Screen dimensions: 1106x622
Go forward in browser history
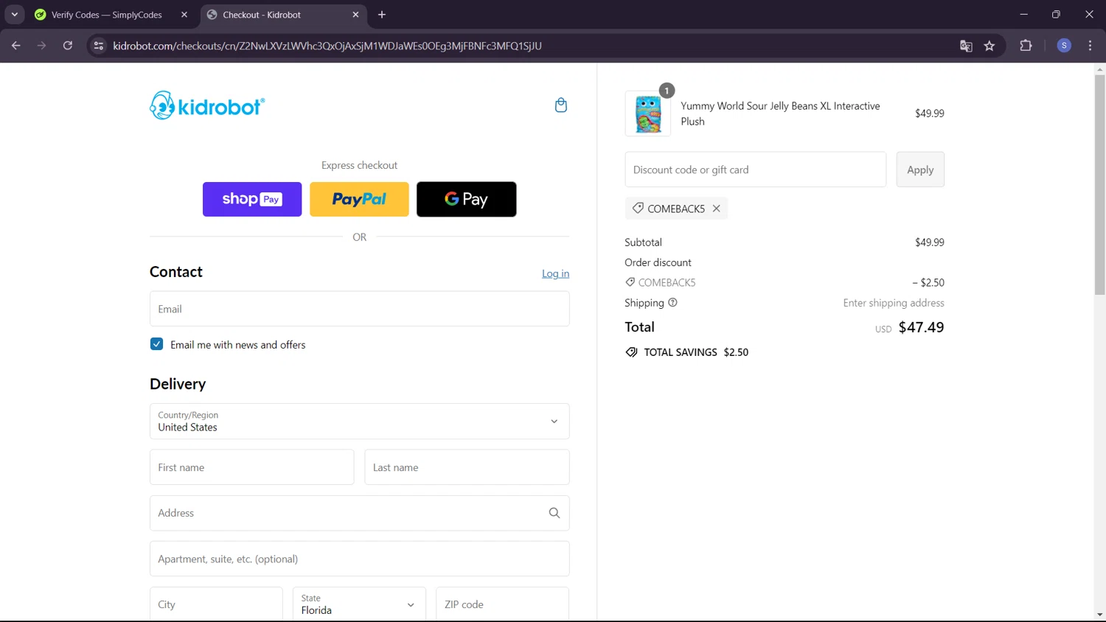42,46
